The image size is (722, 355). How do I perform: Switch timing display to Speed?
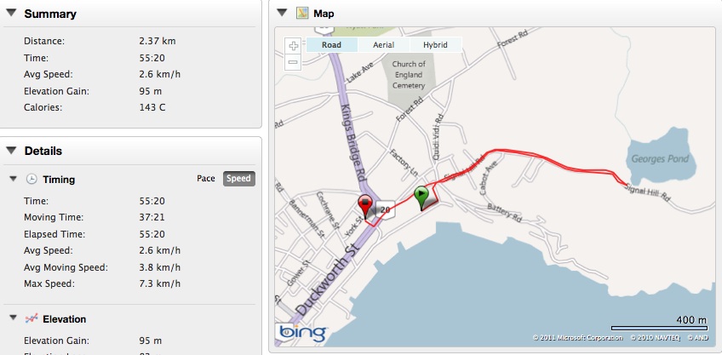(x=238, y=179)
